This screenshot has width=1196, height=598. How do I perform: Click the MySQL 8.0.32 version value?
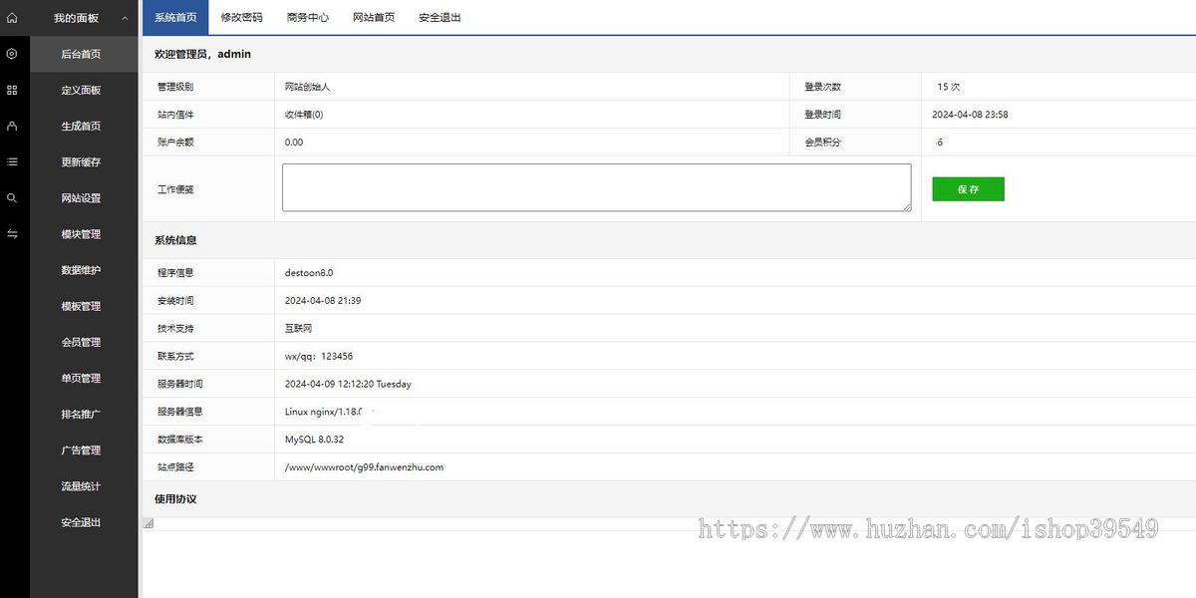314,440
